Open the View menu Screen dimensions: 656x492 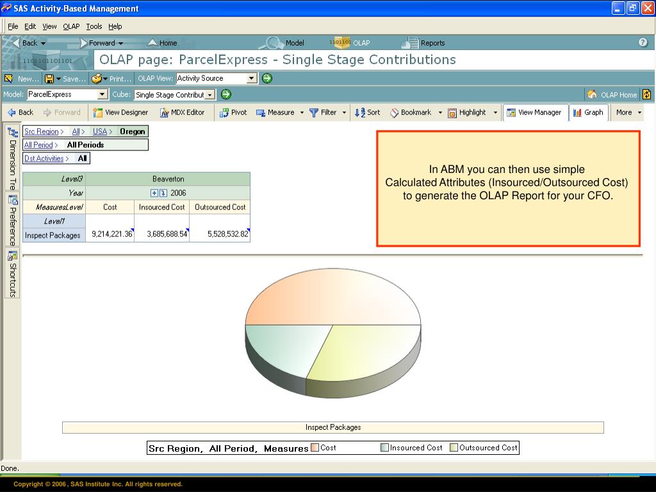pos(49,26)
